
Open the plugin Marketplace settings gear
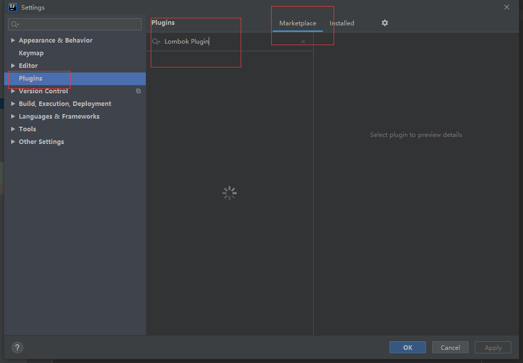click(384, 23)
